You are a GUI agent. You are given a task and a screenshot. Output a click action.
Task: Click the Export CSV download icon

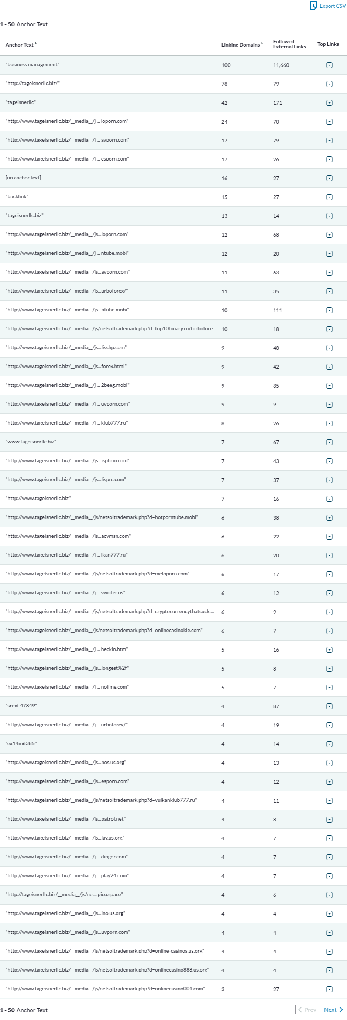click(x=313, y=6)
